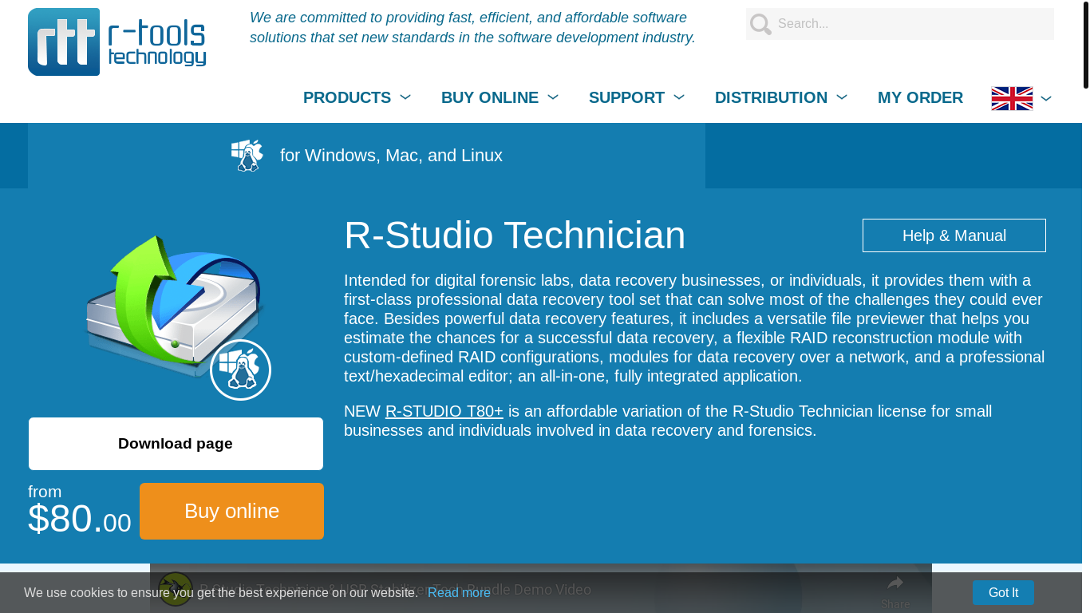Follow the R-STUDIO T80+ link
The image size is (1090, 613).
point(444,411)
